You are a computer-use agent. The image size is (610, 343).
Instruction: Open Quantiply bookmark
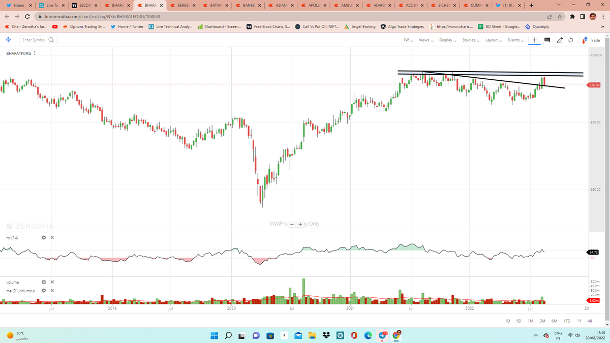point(537,26)
